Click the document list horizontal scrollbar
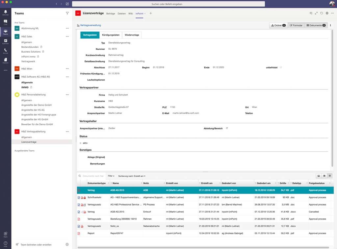Viewport: 337px width, 249px height. [203, 247]
